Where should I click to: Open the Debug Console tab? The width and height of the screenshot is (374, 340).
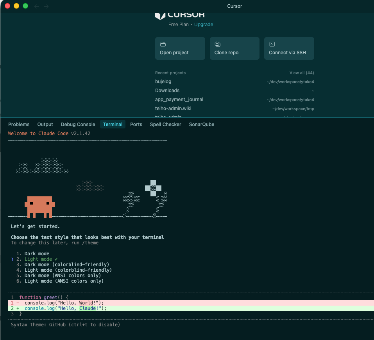78,125
